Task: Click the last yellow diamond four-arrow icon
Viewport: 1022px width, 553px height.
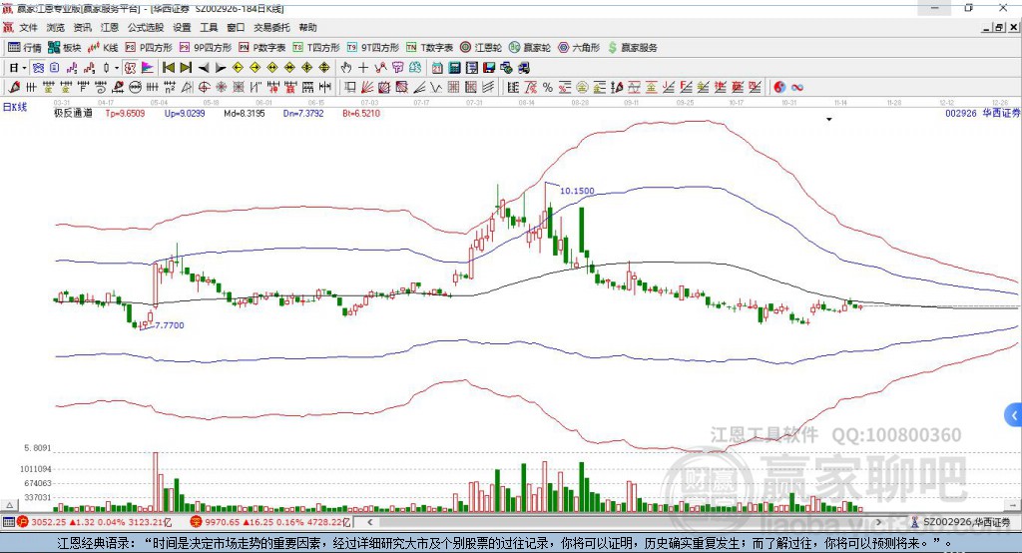Action: pyautogui.click(x=324, y=67)
